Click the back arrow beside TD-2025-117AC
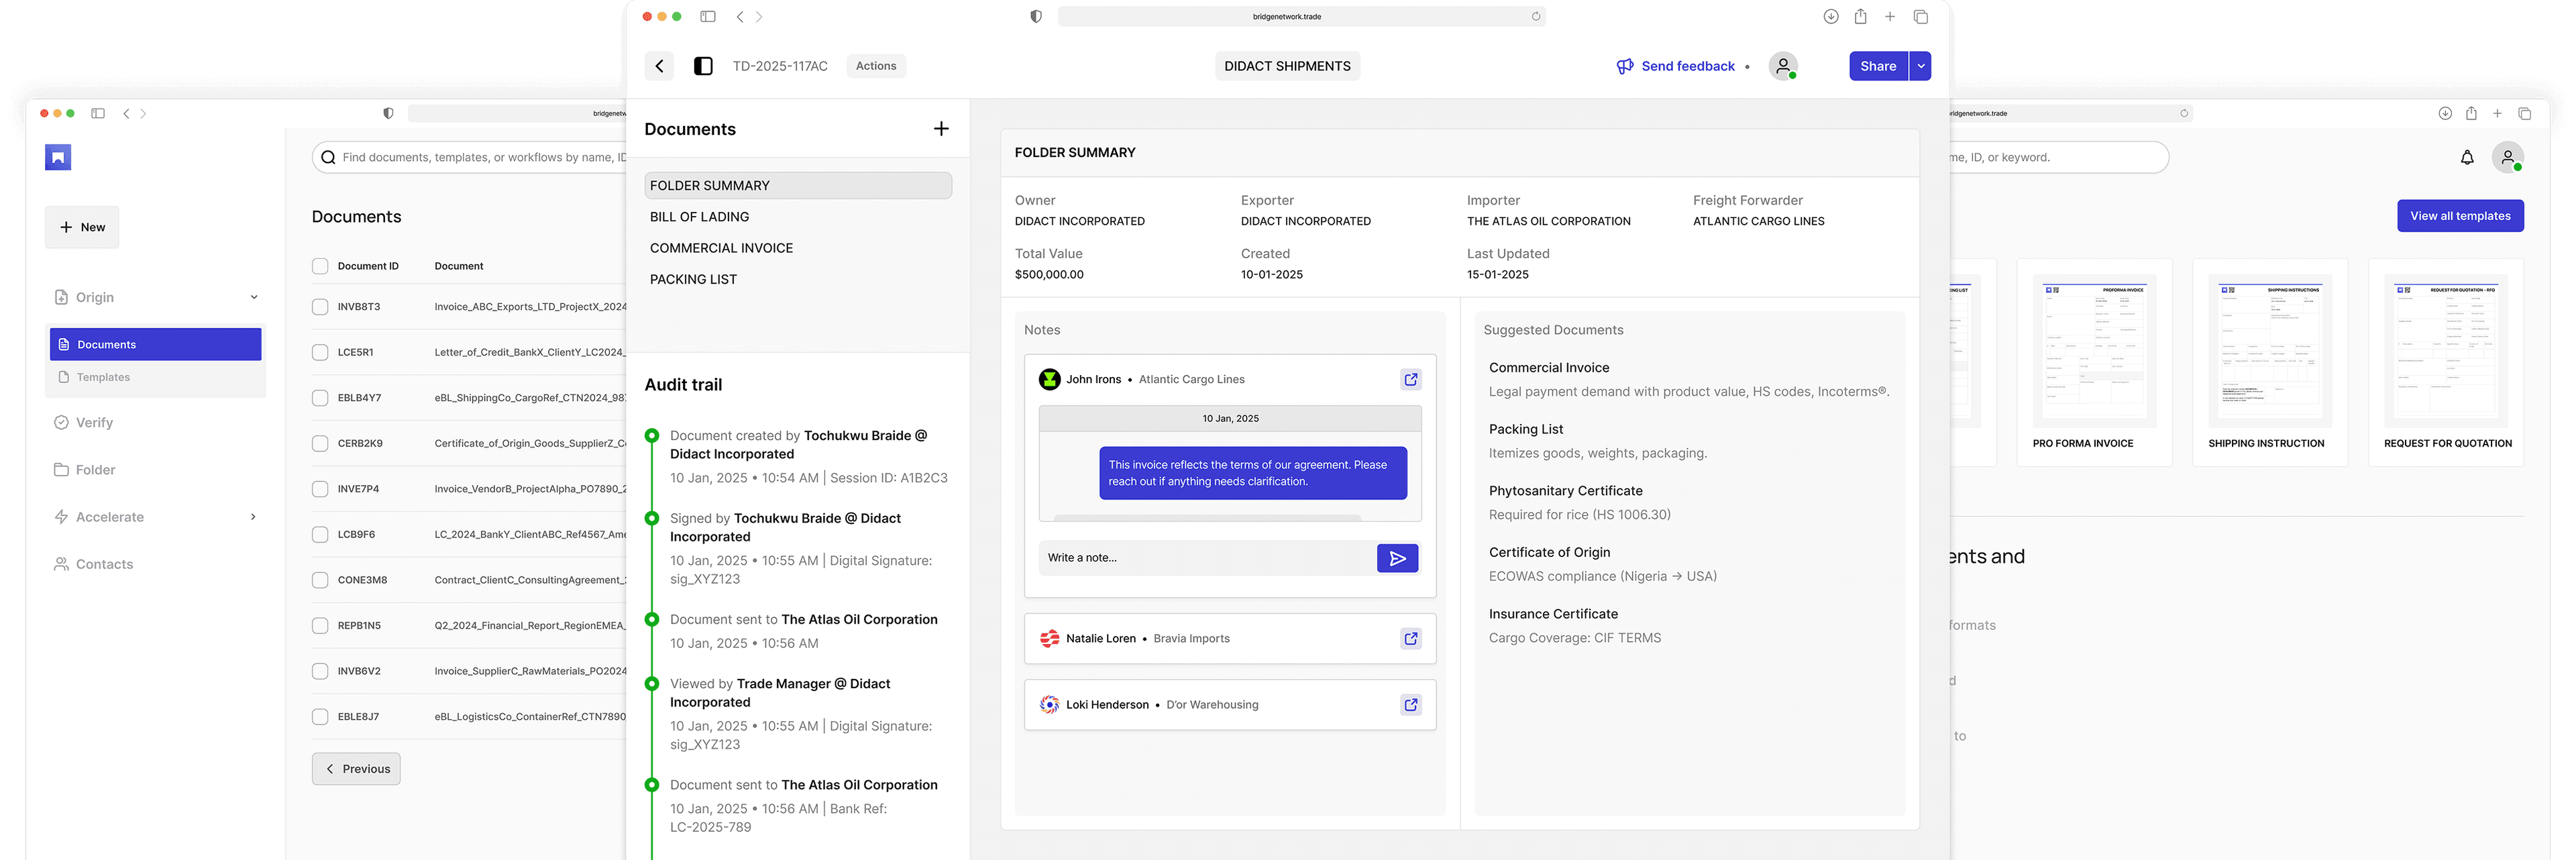Viewport: 2576px width, 860px height. [x=659, y=66]
